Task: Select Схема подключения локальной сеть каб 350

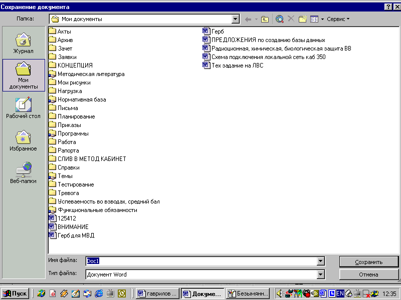Action: click(264, 57)
